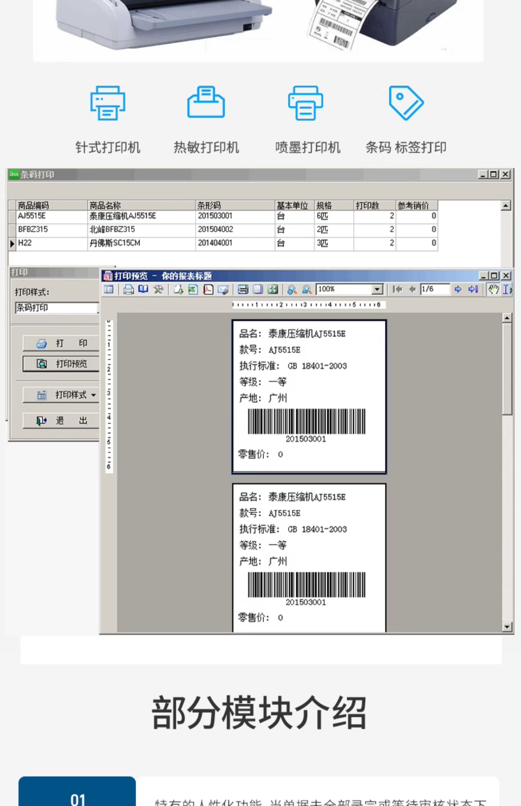
Task: Select the hand pan tool
Action: point(493,289)
